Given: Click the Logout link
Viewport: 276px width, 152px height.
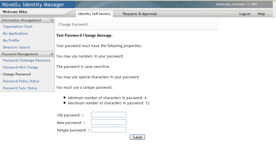Looking at the screenshot, I should click(x=245, y=14).
